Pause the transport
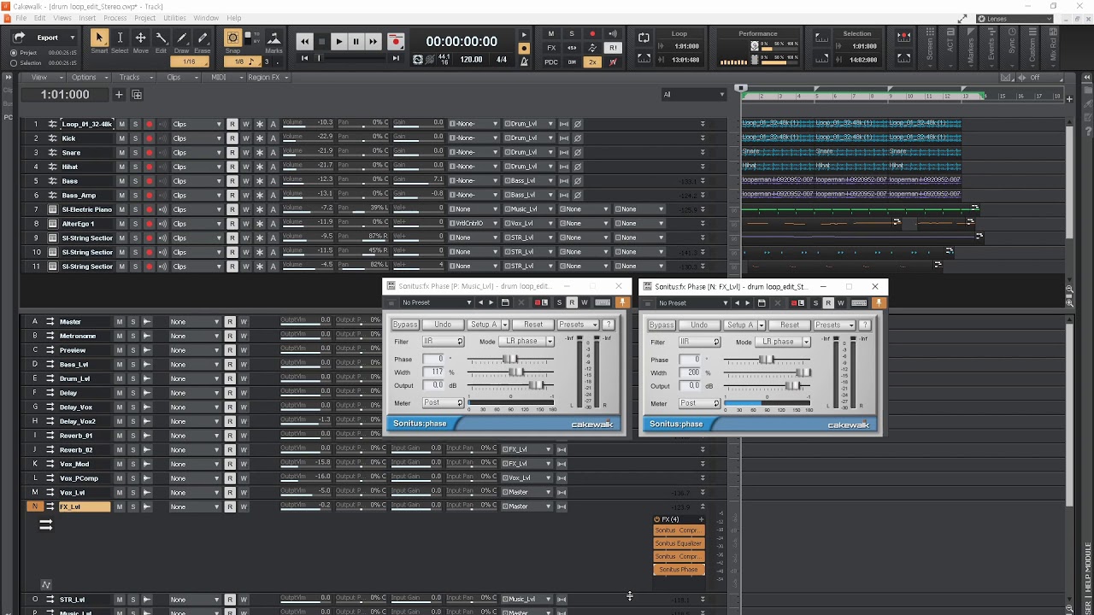 [356, 41]
